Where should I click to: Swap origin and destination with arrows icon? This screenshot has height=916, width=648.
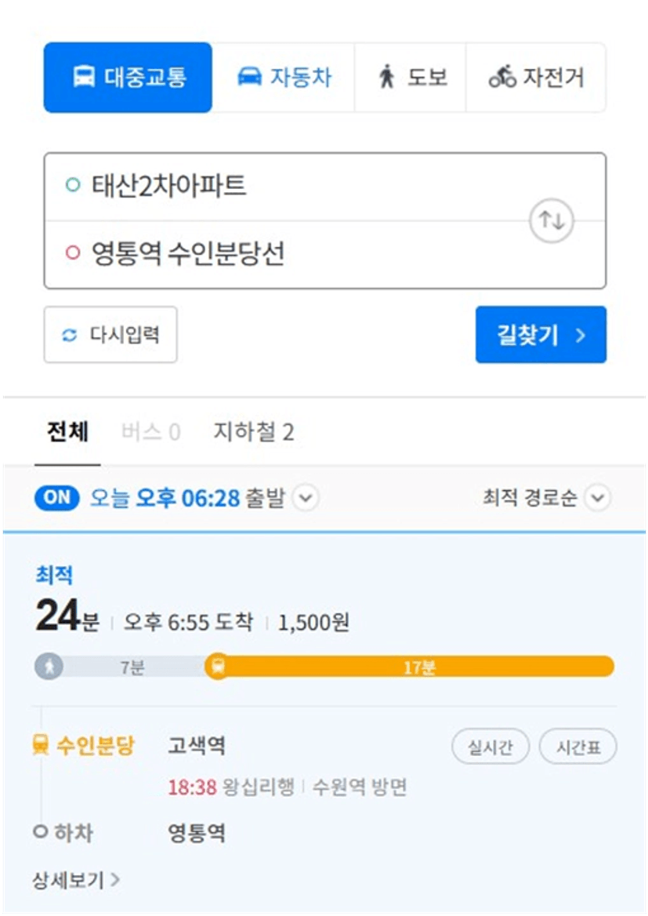coord(551,221)
